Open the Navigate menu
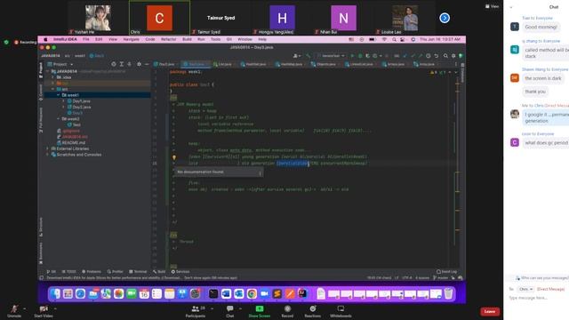Viewport: 569px width, 320px height. coord(131,39)
